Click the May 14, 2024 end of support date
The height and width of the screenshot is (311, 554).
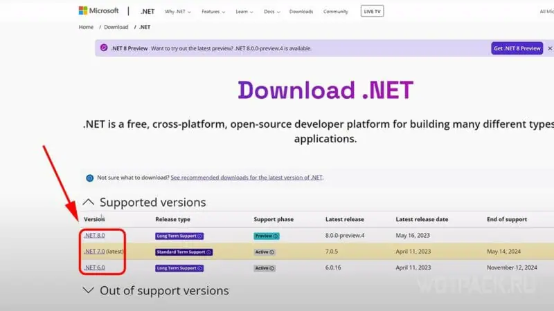tap(504, 252)
